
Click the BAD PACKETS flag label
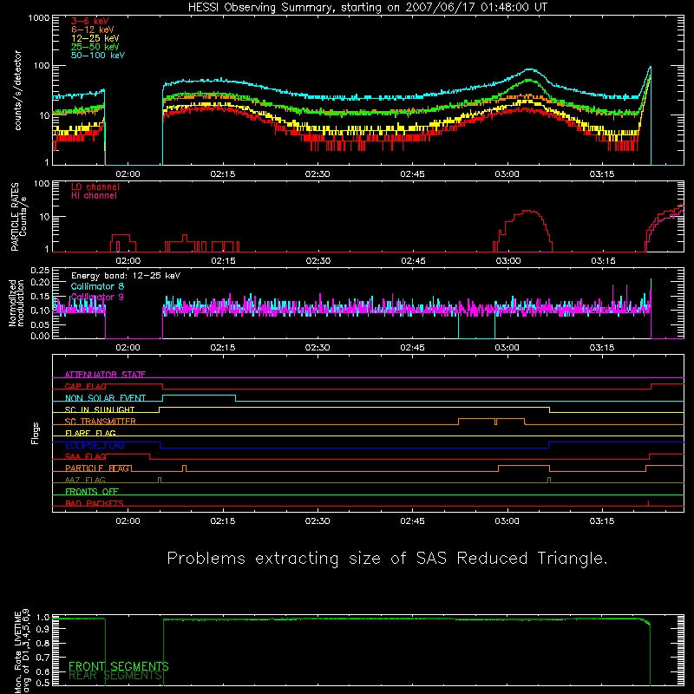click(95, 504)
